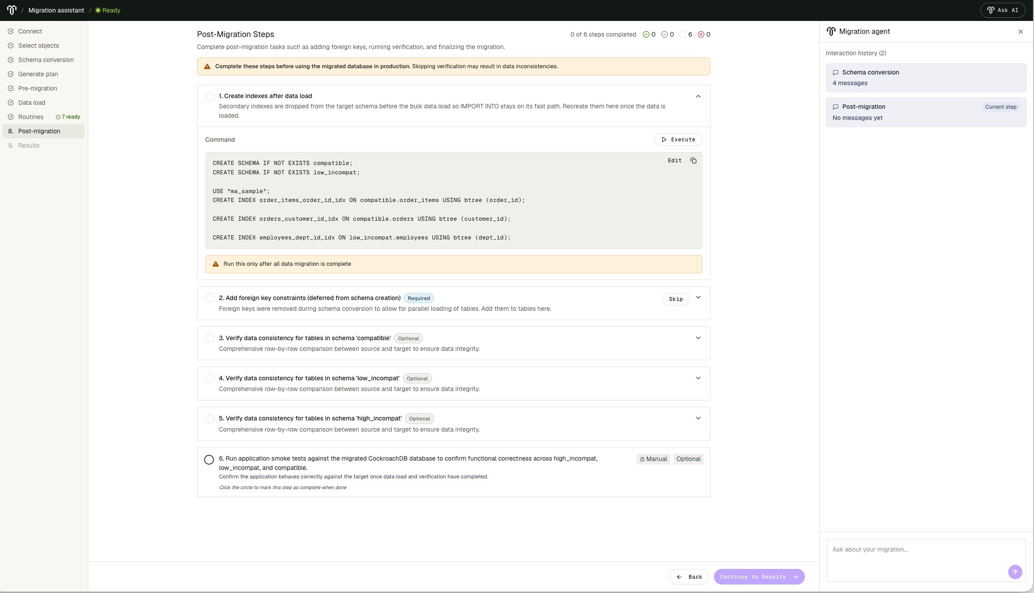Image resolution: width=1034 pixels, height=593 pixels.
Task: Expand Verify data consistency for 'low_incompat' step
Action: click(698, 378)
